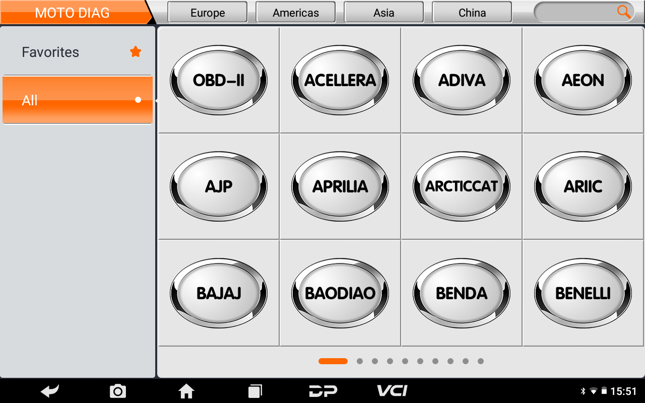Open the DP icon in bottom bar

point(323,391)
